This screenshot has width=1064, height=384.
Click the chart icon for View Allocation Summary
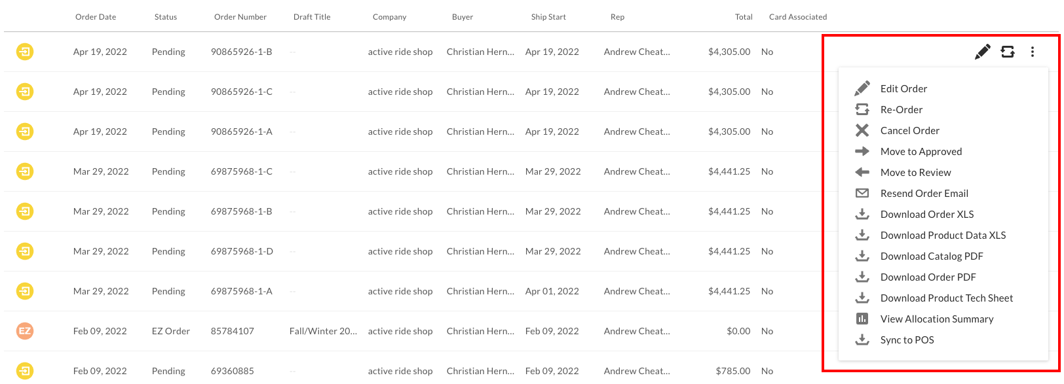pos(862,319)
